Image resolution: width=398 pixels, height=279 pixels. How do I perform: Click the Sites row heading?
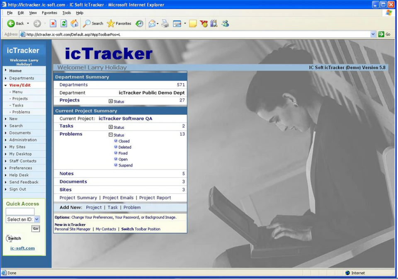pos(66,189)
